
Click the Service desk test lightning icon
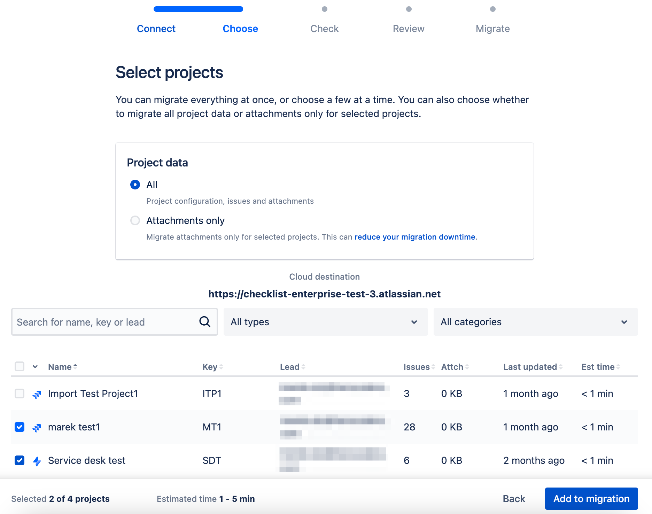37,461
